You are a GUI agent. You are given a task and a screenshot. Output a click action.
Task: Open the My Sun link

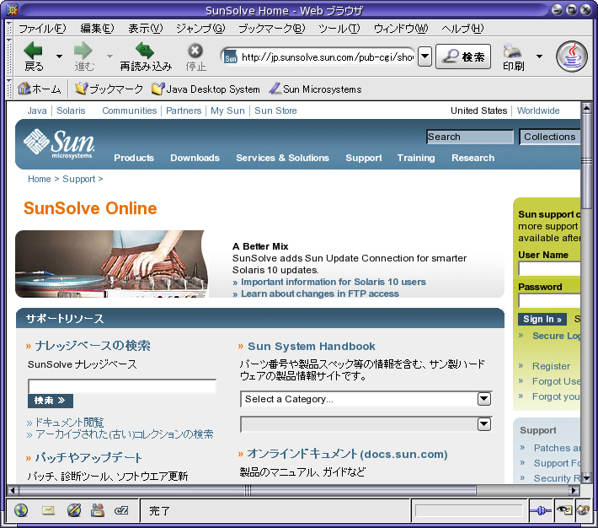point(227,110)
